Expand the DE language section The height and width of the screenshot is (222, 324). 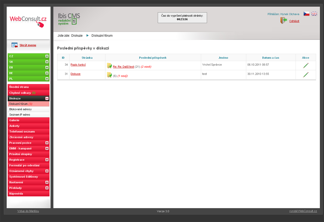[47, 73]
